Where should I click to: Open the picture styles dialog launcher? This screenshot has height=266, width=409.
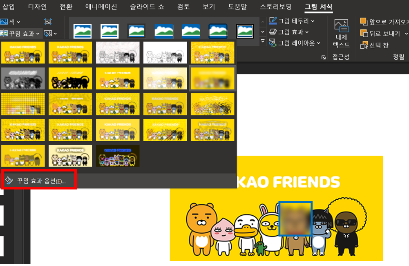[324, 57]
